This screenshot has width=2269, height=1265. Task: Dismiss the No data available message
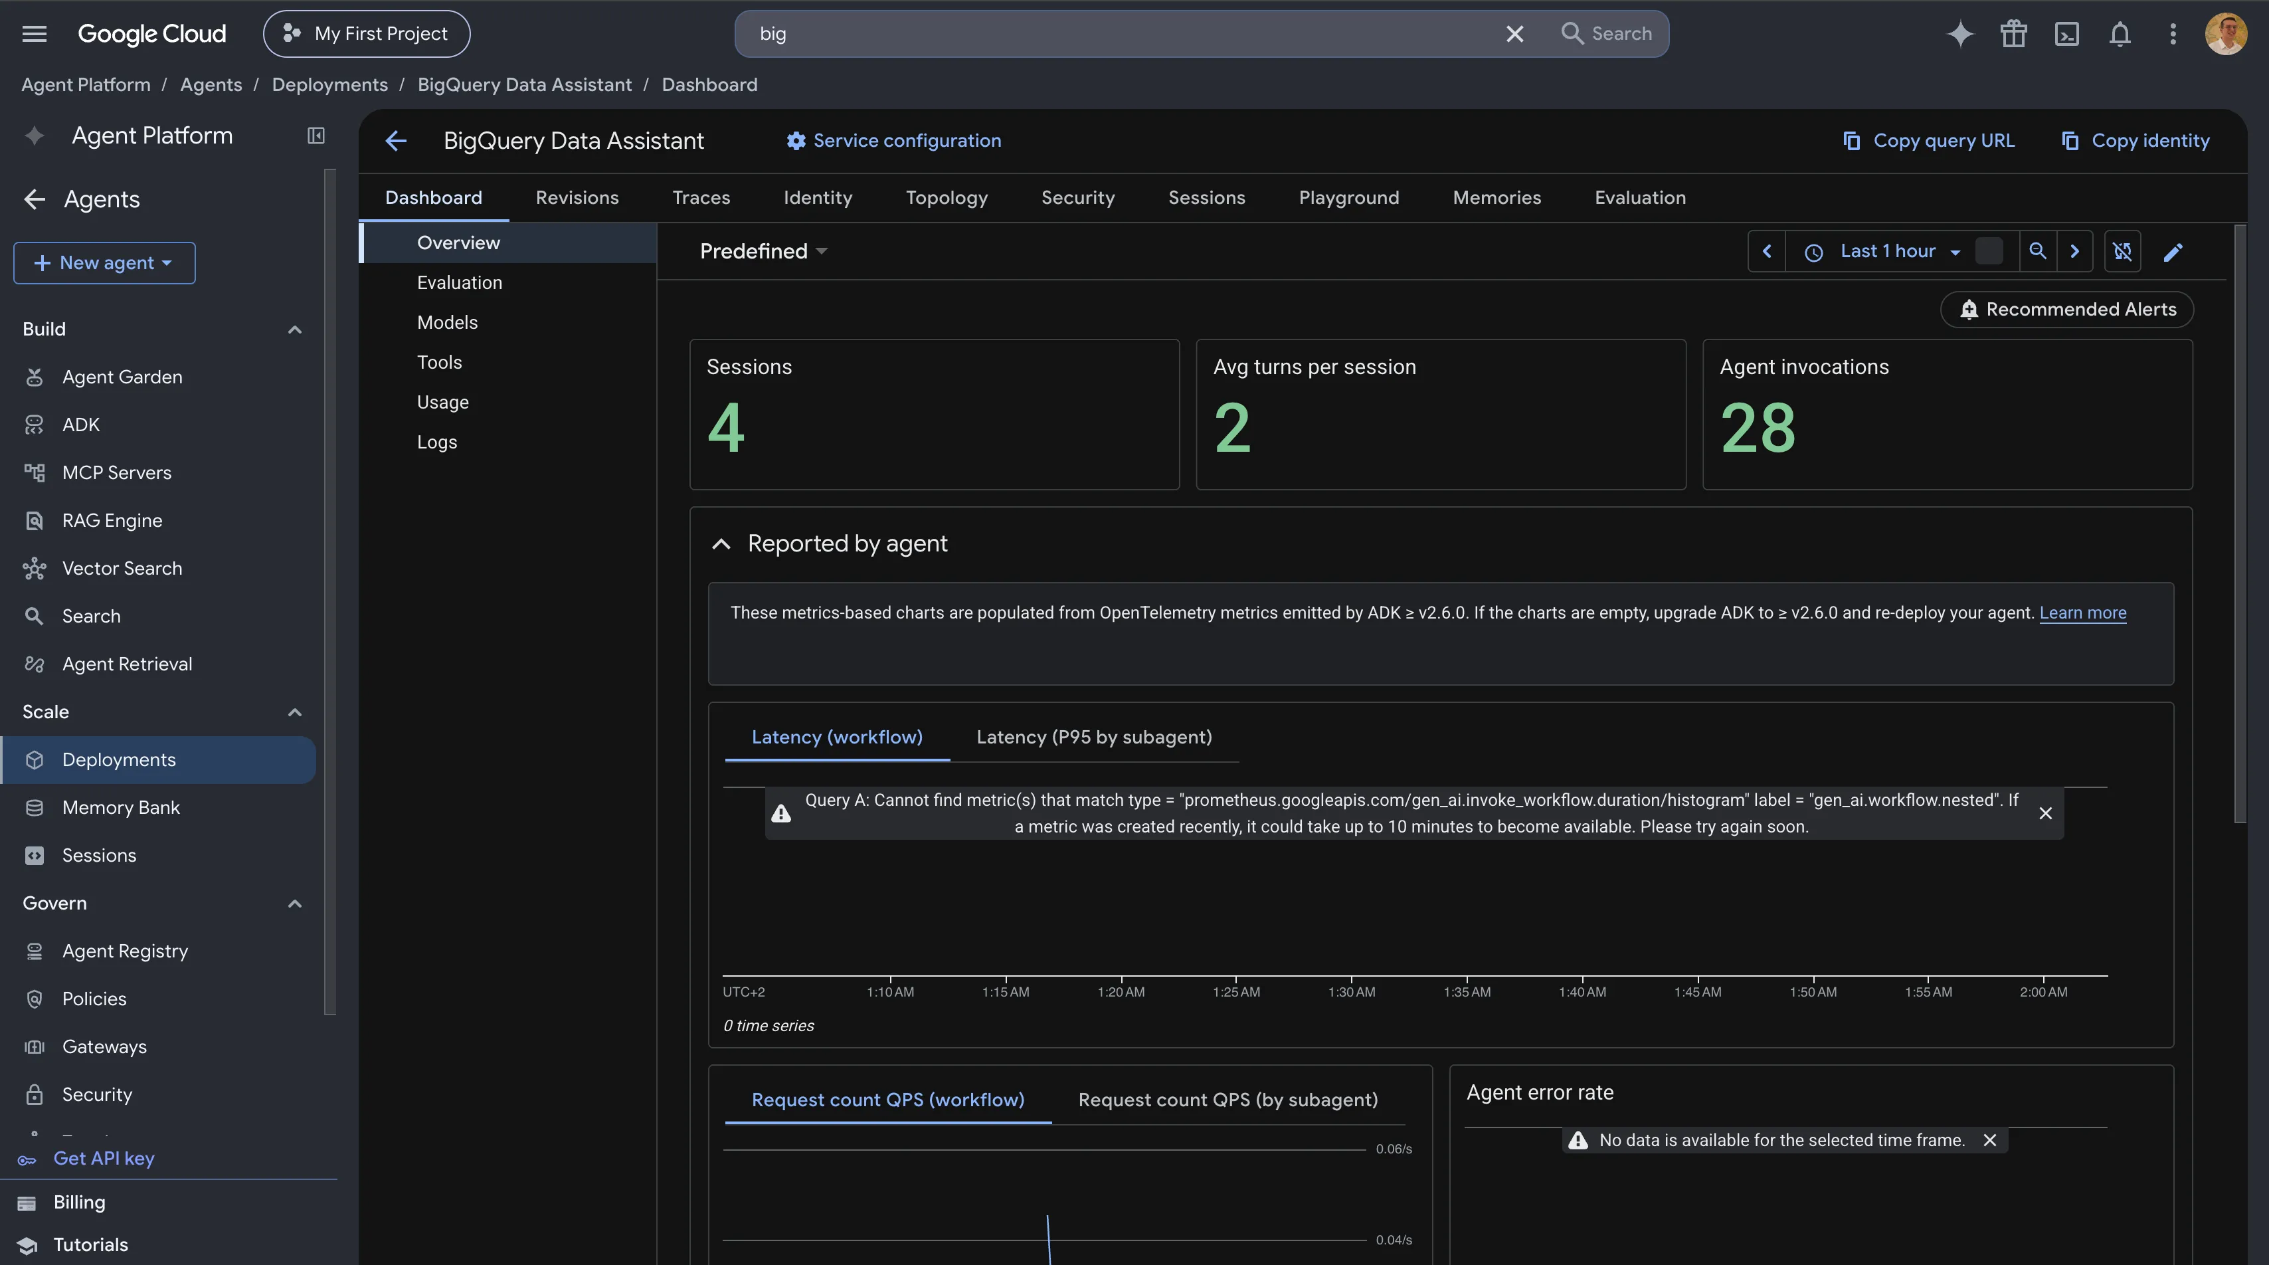[x=1990, y=1140]
